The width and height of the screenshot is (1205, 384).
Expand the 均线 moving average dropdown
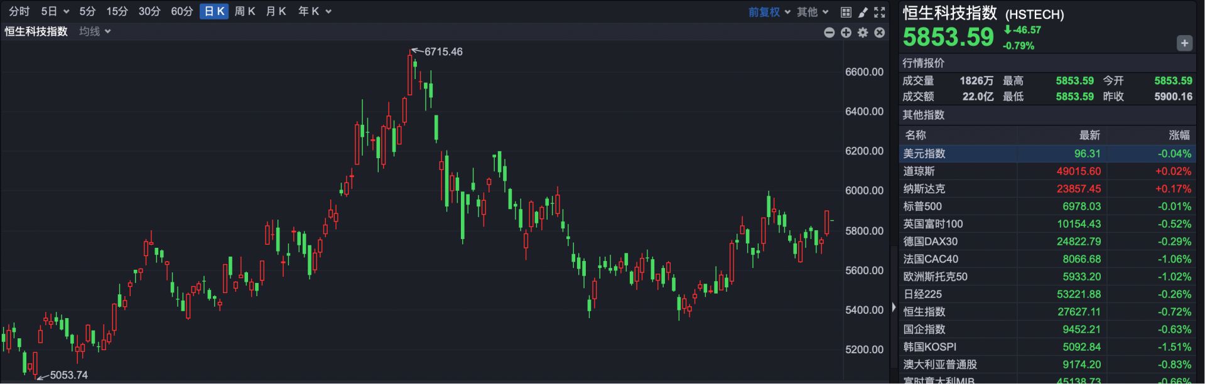coord(95,31)
